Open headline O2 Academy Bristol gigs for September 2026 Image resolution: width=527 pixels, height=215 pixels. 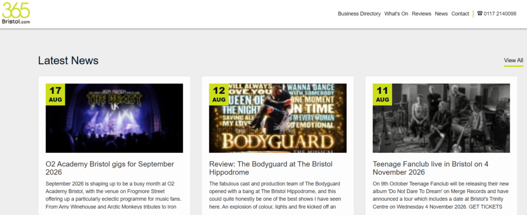110,168
